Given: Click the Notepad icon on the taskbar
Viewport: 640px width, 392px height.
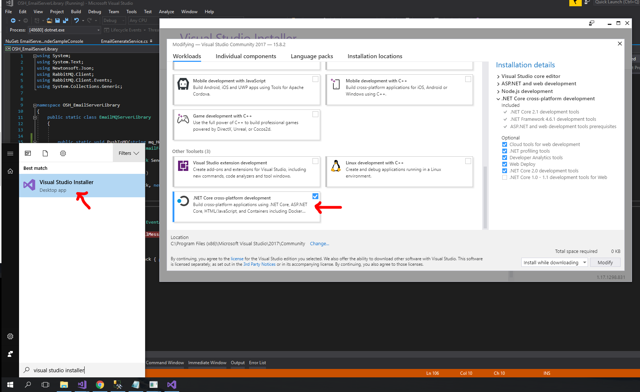Looking at the screenshot, I should [x=136, y=385].
